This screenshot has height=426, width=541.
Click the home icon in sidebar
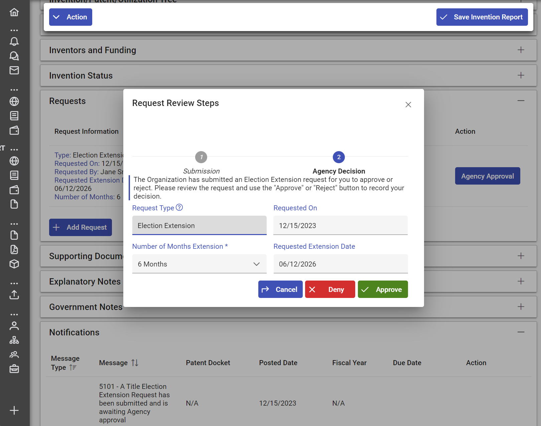(14, 12)
